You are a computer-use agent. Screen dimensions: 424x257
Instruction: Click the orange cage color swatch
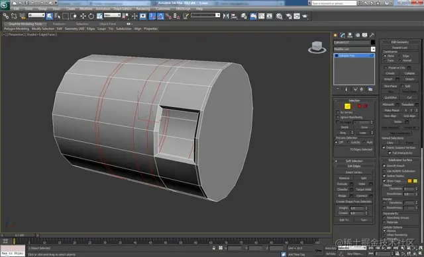coord(409,181)
